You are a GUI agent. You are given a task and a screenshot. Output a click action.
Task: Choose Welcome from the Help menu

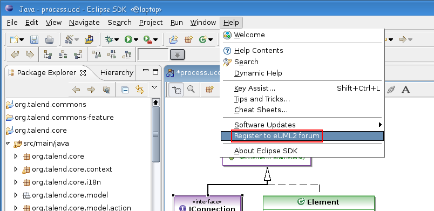[x=302, y=35]
